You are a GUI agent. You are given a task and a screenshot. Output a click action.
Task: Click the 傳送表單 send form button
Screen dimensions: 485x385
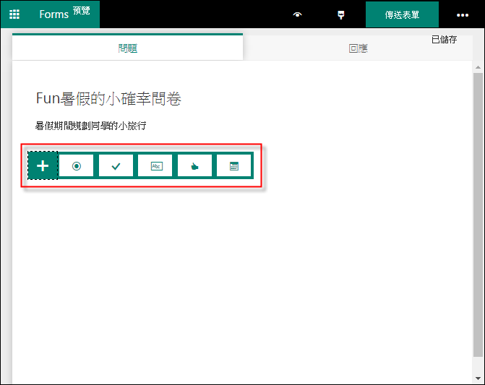click(x=402, y=14)
